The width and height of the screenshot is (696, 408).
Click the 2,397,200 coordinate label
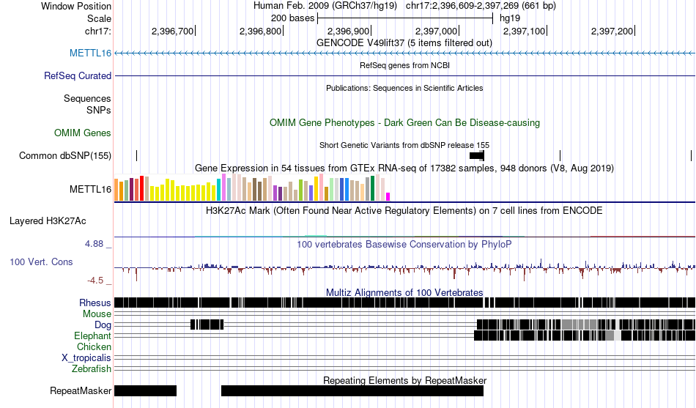click(x=612, y=31)
